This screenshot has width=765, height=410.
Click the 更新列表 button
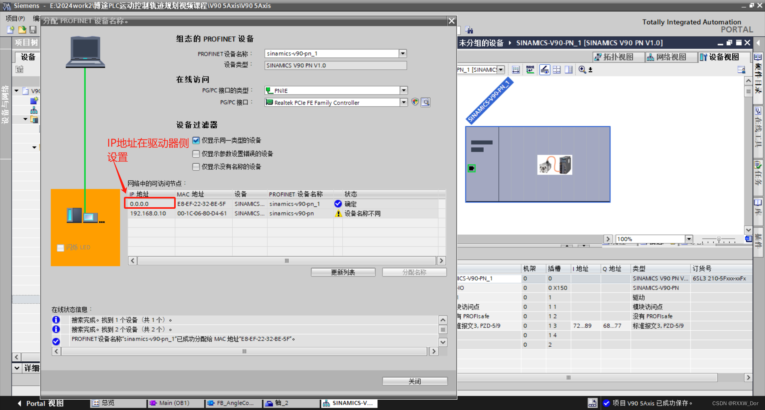tap(343, 272)
